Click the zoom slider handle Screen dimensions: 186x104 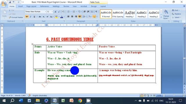click(x=174, y=95)
